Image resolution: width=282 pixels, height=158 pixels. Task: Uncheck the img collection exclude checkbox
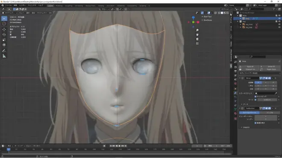276,22
